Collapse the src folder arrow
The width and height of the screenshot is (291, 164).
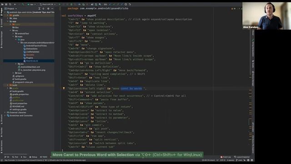10,31
